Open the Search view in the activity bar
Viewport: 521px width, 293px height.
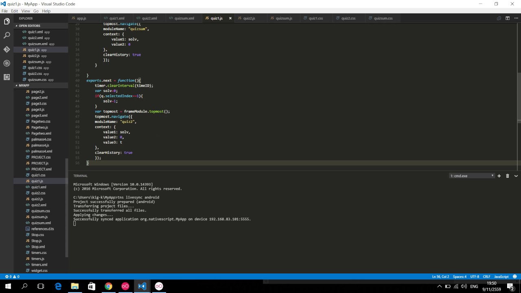pyautogui.click(x=7, y=35)
